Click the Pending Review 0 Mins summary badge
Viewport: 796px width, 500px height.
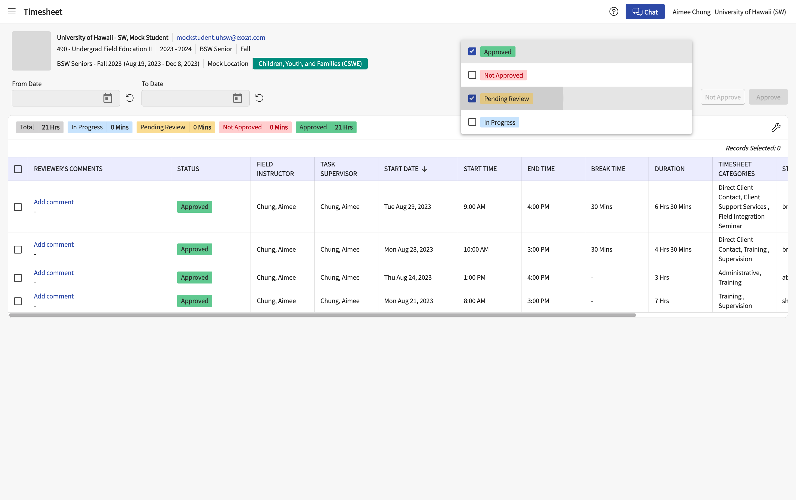click(x=176, y=127)
